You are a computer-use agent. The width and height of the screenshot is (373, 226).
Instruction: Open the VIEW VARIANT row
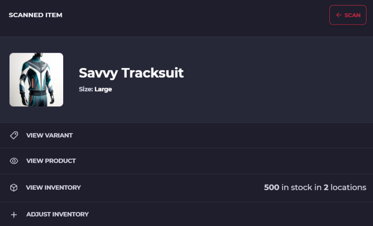tap(186, 135)
